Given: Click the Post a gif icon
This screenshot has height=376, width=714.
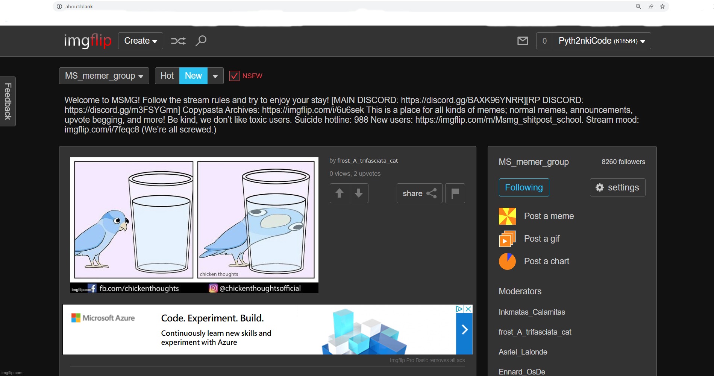Looking at the screenshot, I should click(507, 239).
